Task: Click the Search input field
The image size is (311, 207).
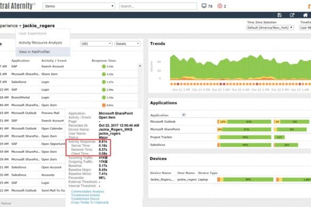Action: (x=158, y=6)
